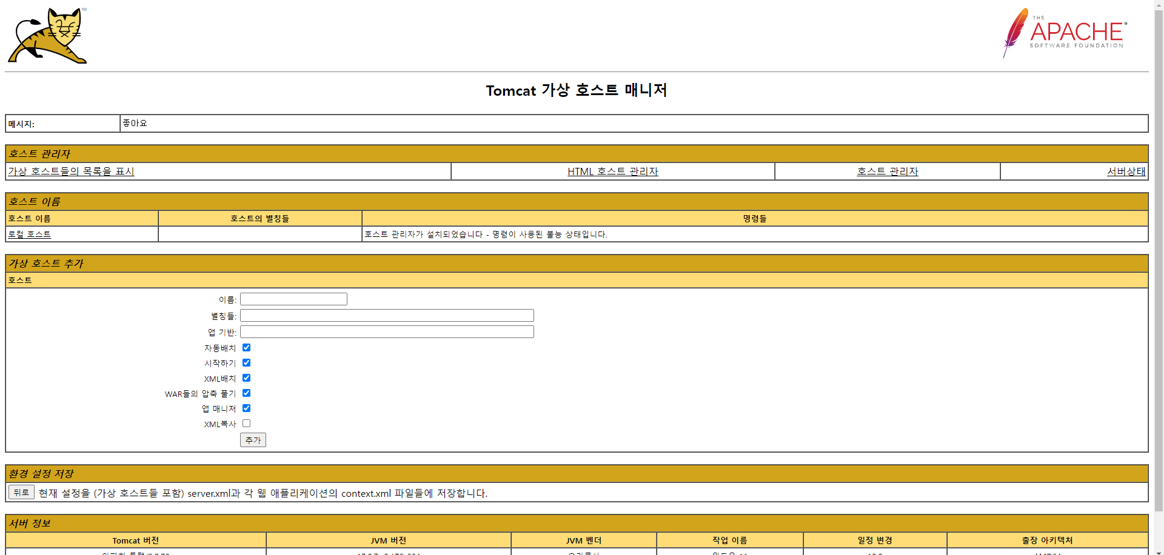Click the 환경 설정 저장 section header
Viewport: 1164px width, 555px height.
577,474
